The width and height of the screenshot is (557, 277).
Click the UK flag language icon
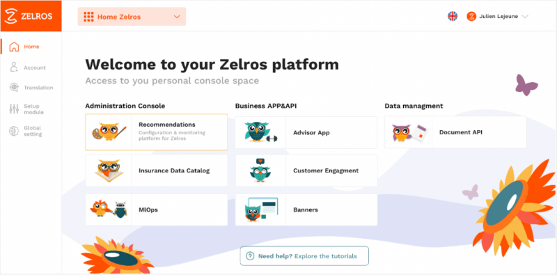453,16
